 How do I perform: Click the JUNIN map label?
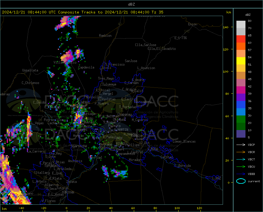coord(118,138)
